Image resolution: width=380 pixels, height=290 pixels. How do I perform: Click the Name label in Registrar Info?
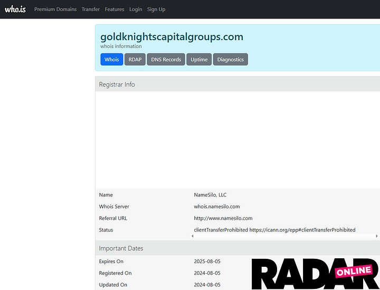[x=106, y=195]
